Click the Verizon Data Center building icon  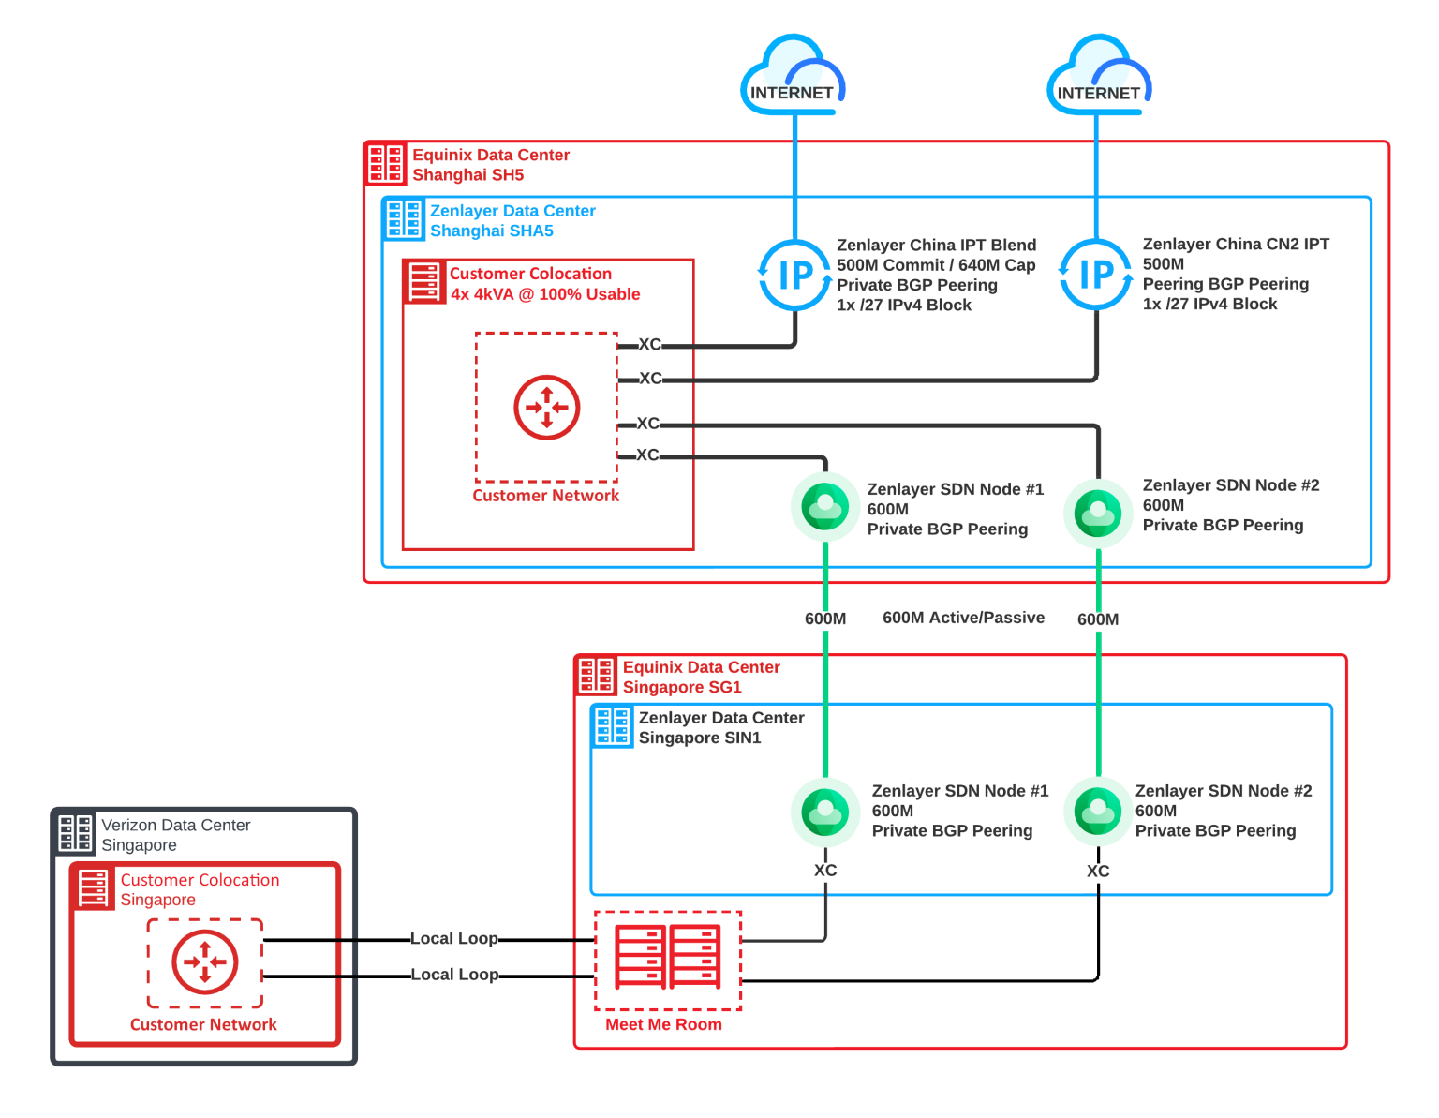[x=75, y=833]
